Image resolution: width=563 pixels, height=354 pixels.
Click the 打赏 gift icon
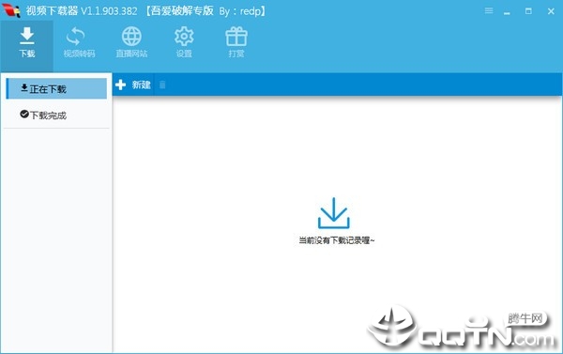pos(236,37)
